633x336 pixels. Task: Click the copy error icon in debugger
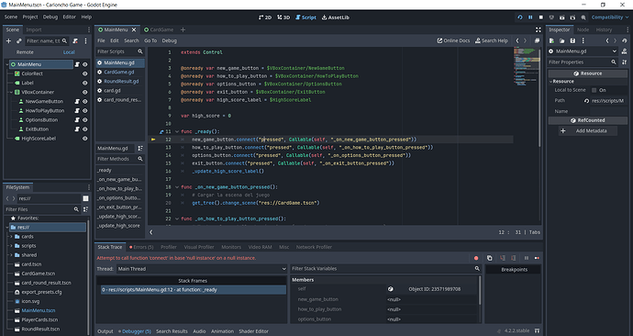point(489,258)
